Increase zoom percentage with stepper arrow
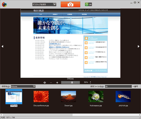The height and width of the screenshot is (119, 141). coord(90,82)
